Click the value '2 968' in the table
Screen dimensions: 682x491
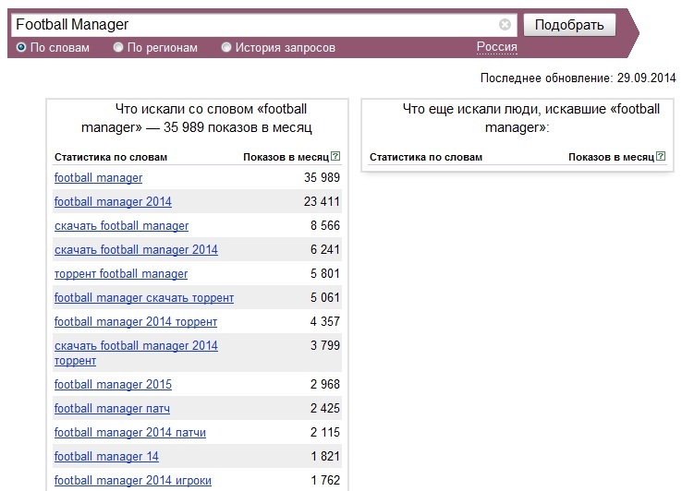pos(325,384)
